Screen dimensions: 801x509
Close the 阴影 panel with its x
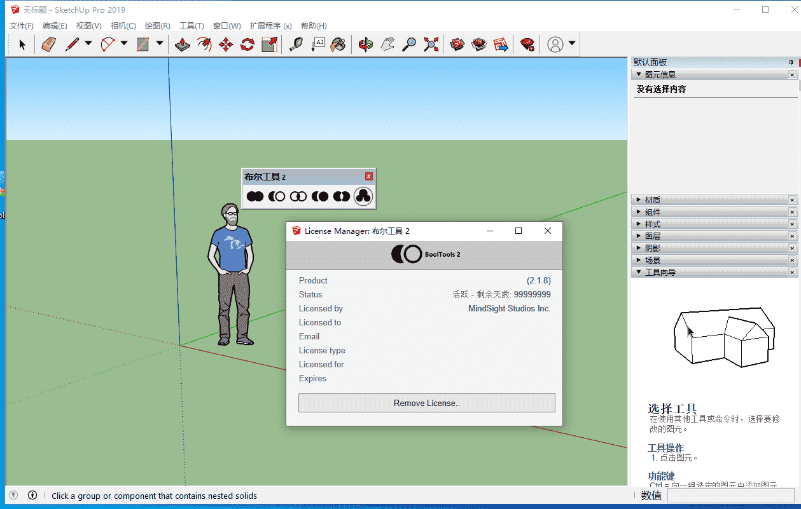pyautogui.click(x=792, y=248)
